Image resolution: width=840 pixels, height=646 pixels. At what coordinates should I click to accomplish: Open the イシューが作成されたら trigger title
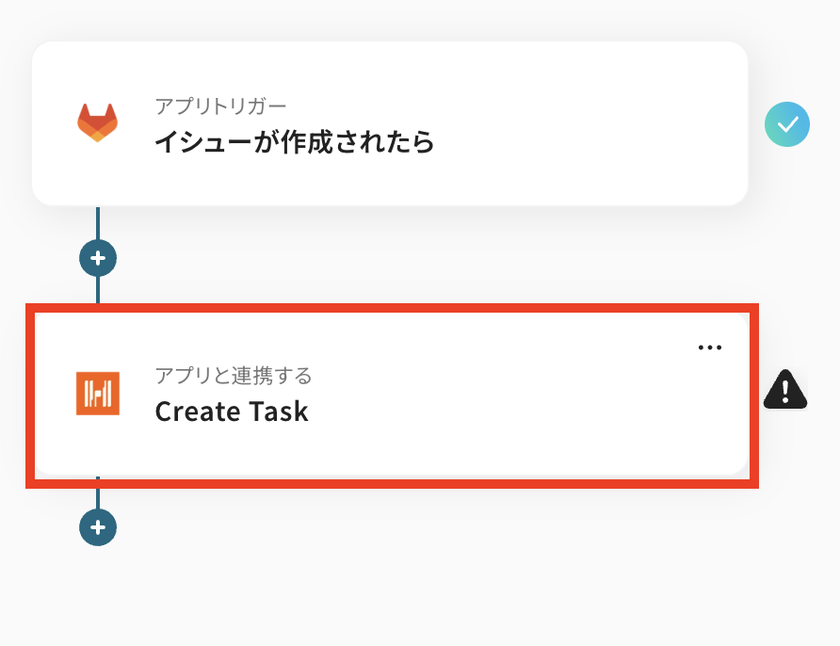tap(294, 142)
